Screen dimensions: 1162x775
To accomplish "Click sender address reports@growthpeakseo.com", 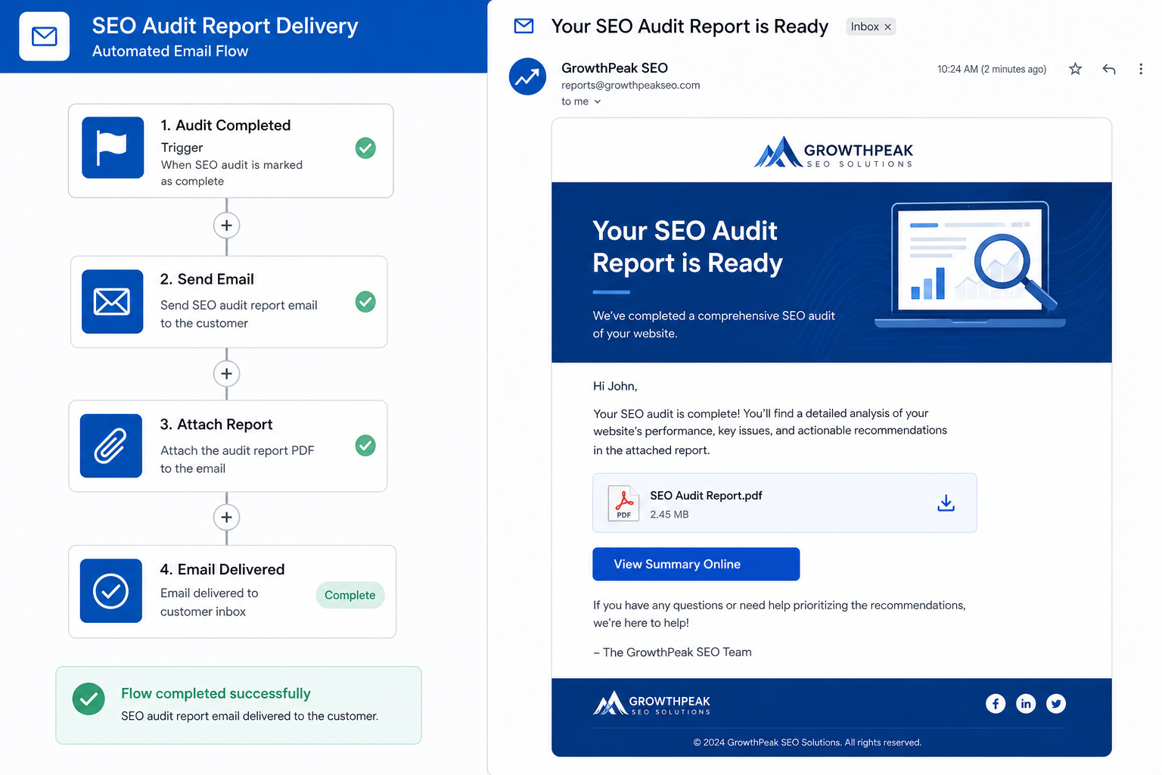I will (631, 86).
